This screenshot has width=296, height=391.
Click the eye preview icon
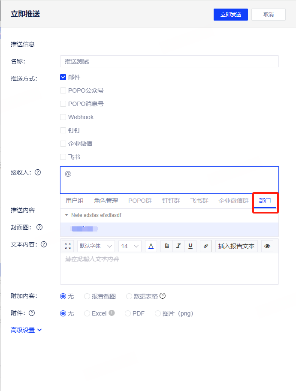[x=267, y=246]
